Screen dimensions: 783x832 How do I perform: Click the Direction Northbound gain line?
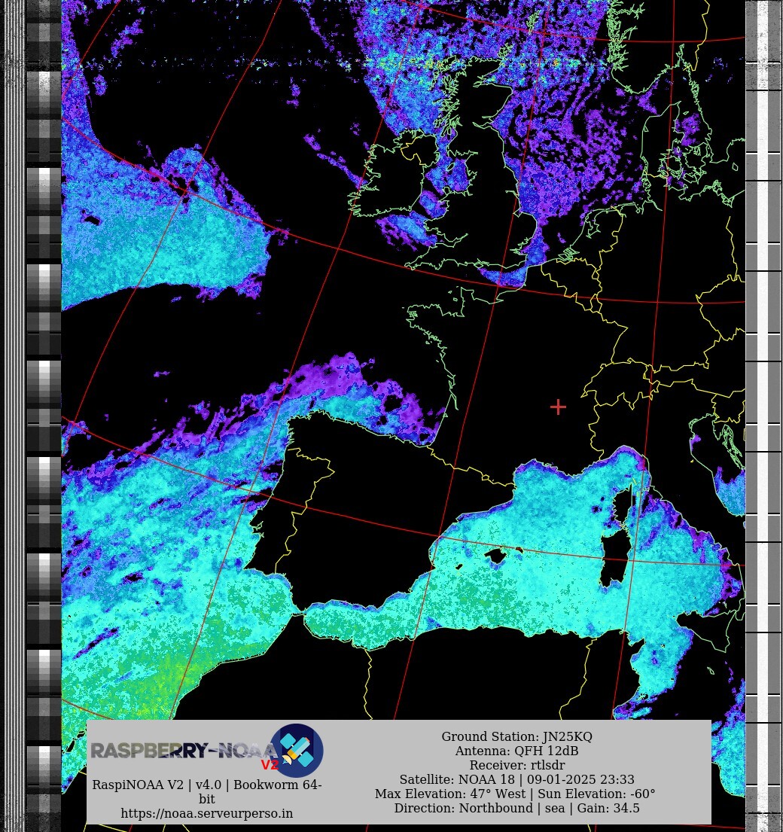[516, 809]
